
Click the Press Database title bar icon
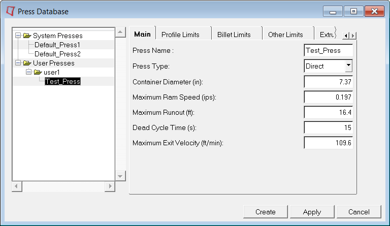pos(10,11)
